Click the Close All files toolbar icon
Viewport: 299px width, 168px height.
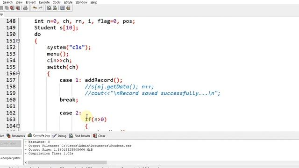tap(18, 8)
